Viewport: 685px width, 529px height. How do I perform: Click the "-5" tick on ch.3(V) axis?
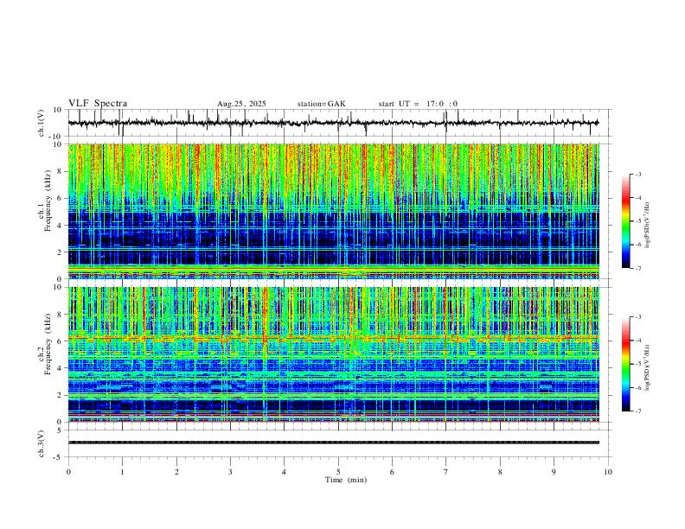[58, 457]
